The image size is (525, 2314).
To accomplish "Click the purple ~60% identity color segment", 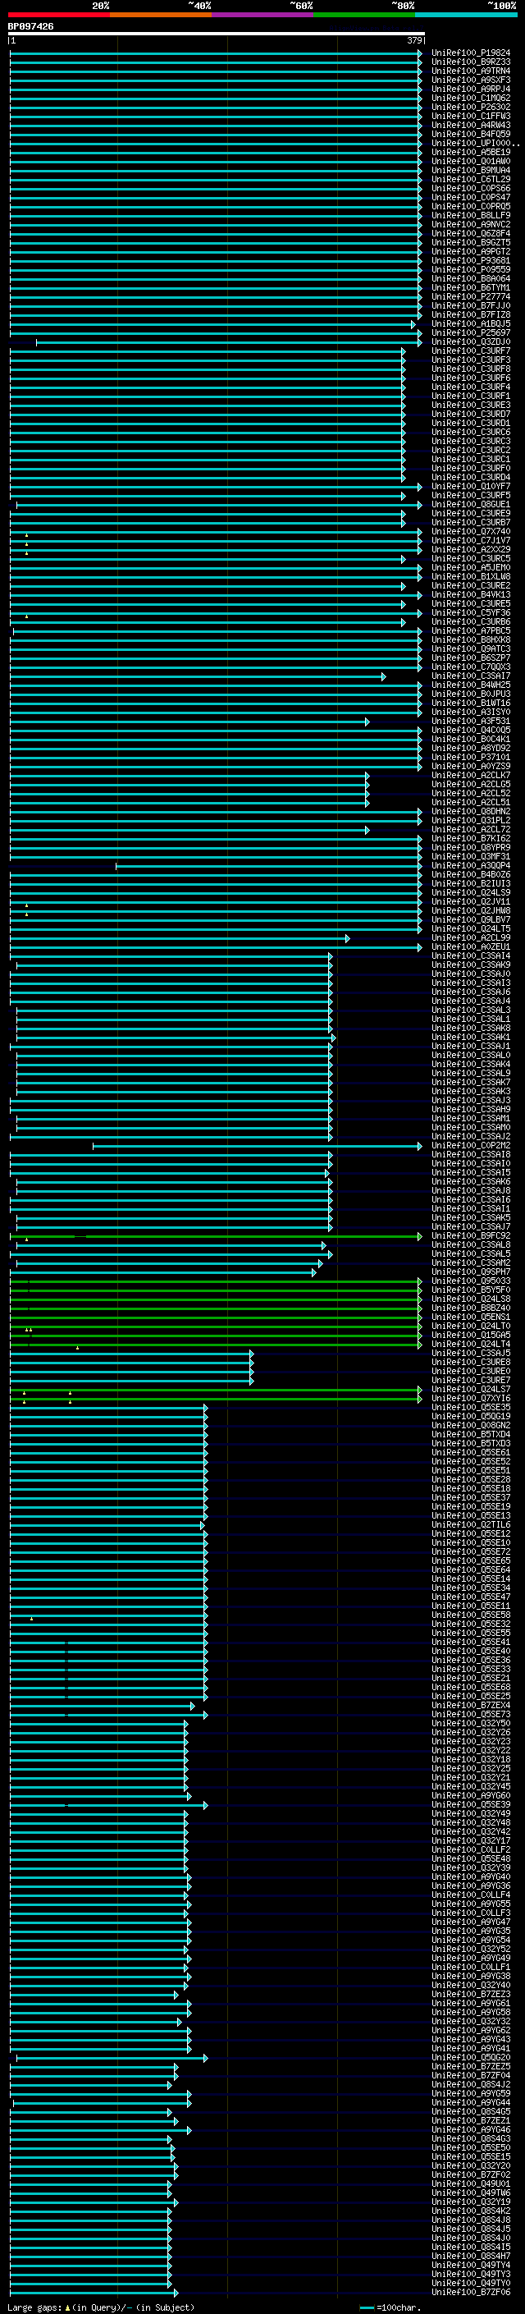I will point(262,15).
